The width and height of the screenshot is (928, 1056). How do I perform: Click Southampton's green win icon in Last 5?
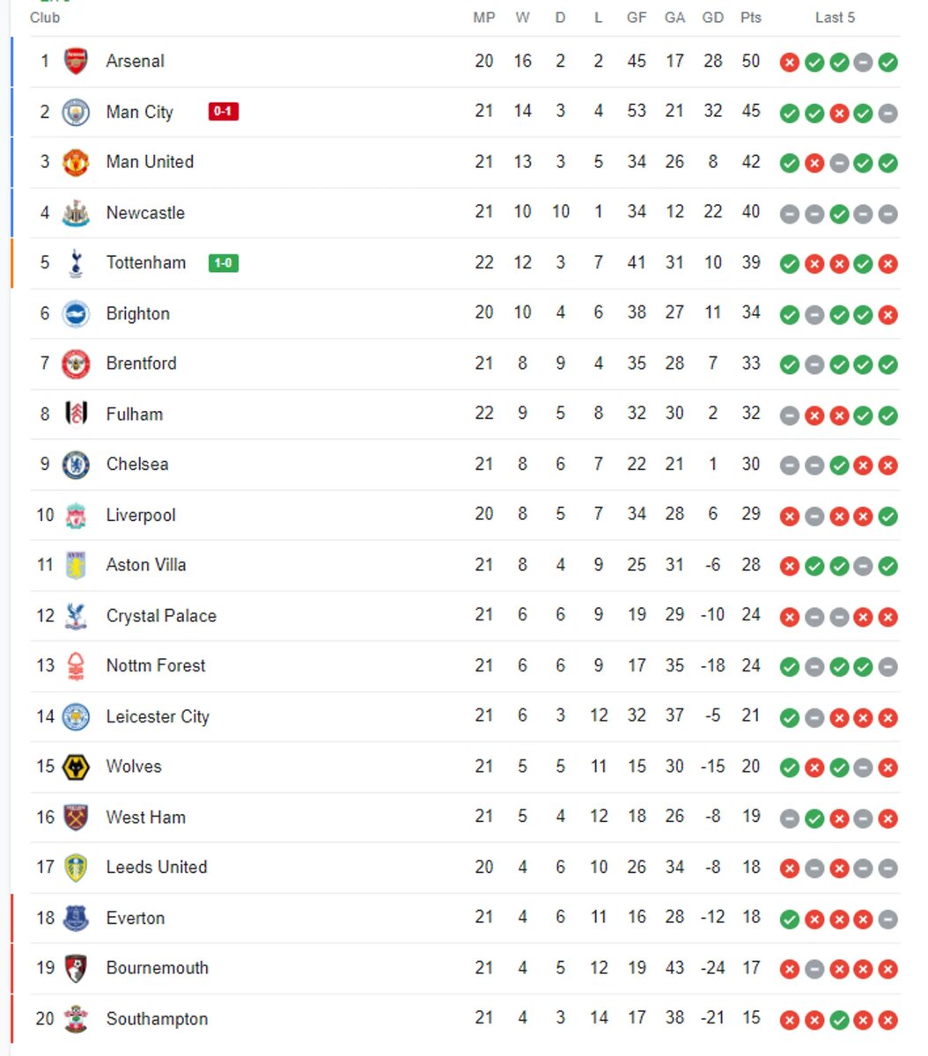[839, 1021]
